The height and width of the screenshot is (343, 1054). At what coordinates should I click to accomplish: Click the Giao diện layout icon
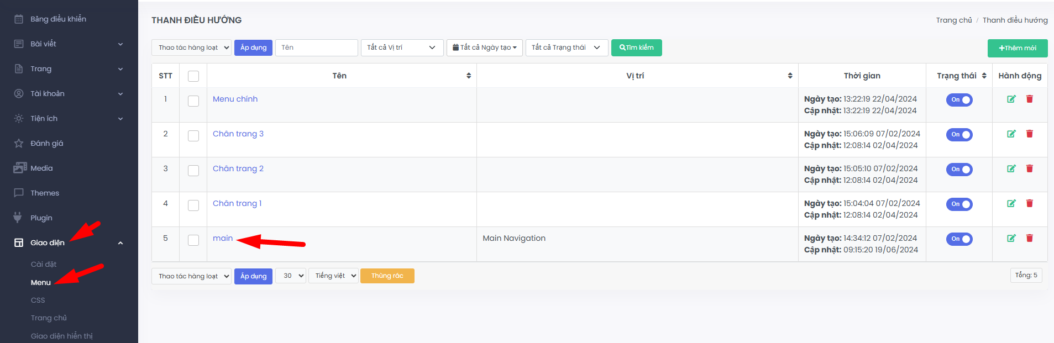point(19,242)
